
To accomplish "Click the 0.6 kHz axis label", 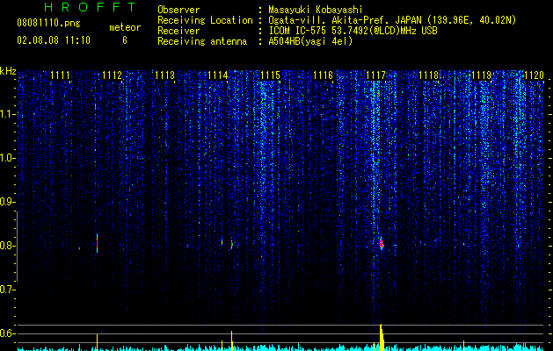I will tap(7, 333).
